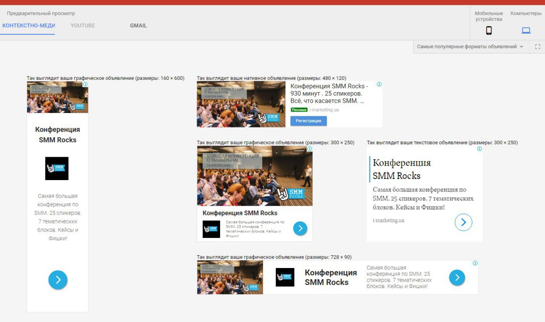Click the Мобильные устройства label
The height and width of the screenshot is (322, 545).
489,16
